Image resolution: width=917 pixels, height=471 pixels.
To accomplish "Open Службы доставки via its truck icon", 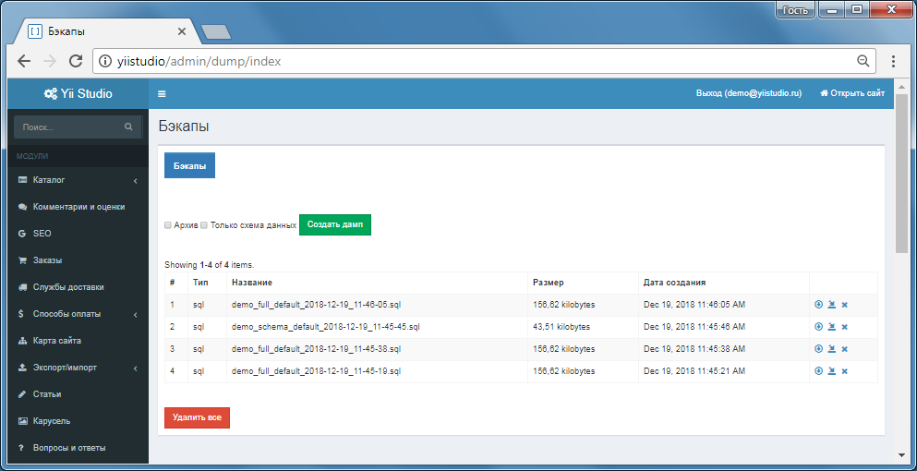I will (23, 287).
